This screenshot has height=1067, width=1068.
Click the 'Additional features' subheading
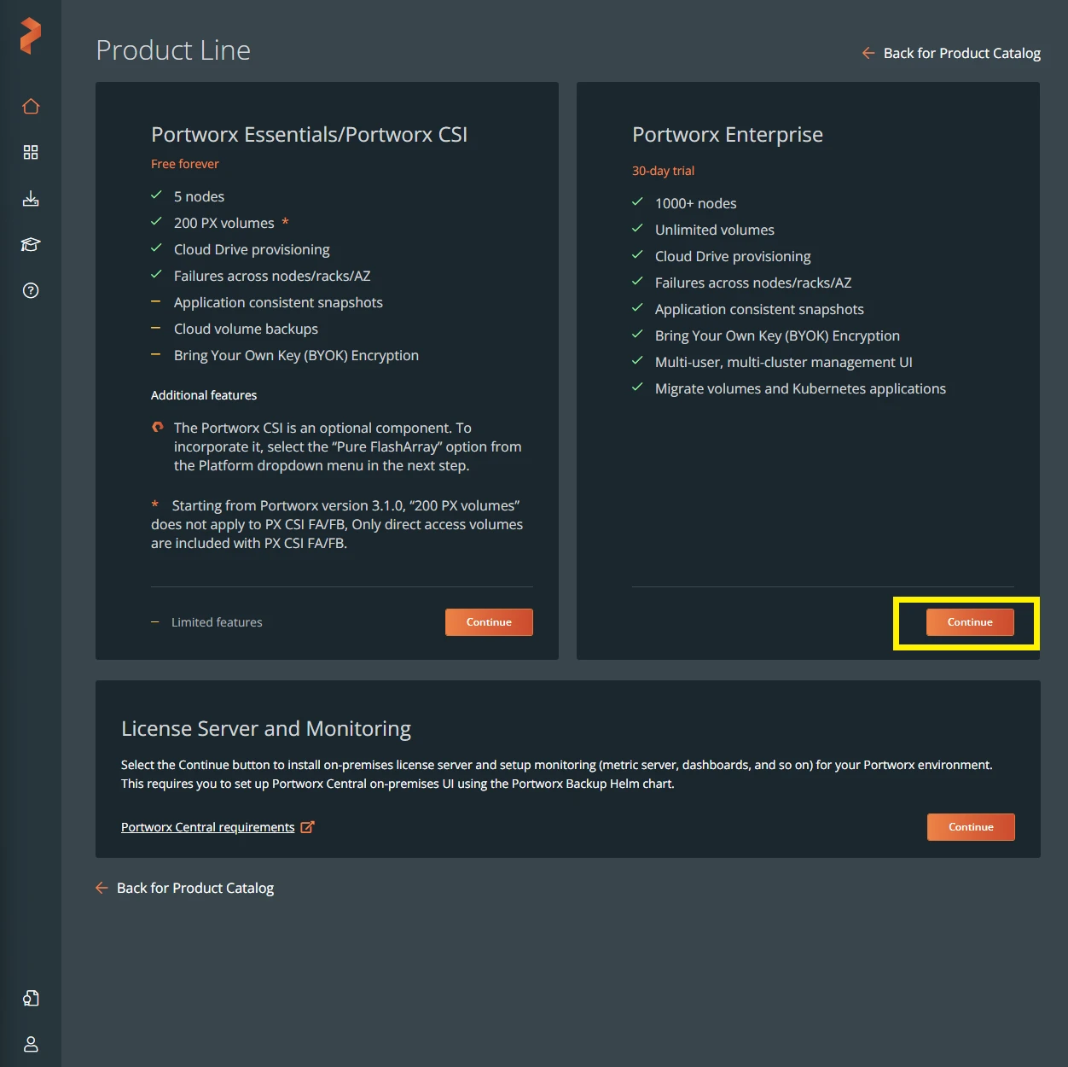coord(204,395)
